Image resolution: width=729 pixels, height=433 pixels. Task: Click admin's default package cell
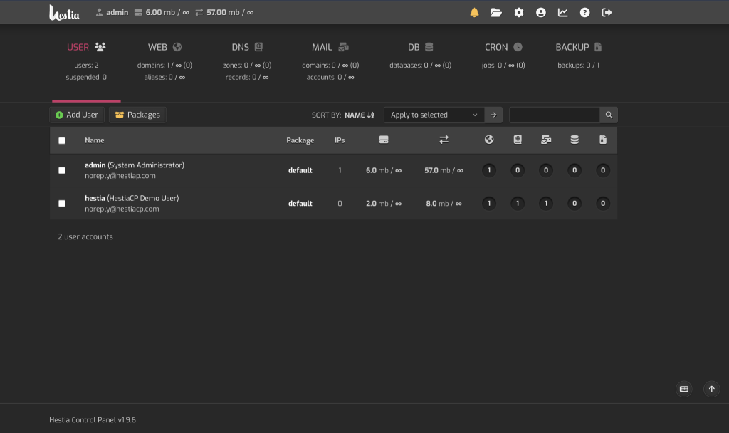(300, 170)
